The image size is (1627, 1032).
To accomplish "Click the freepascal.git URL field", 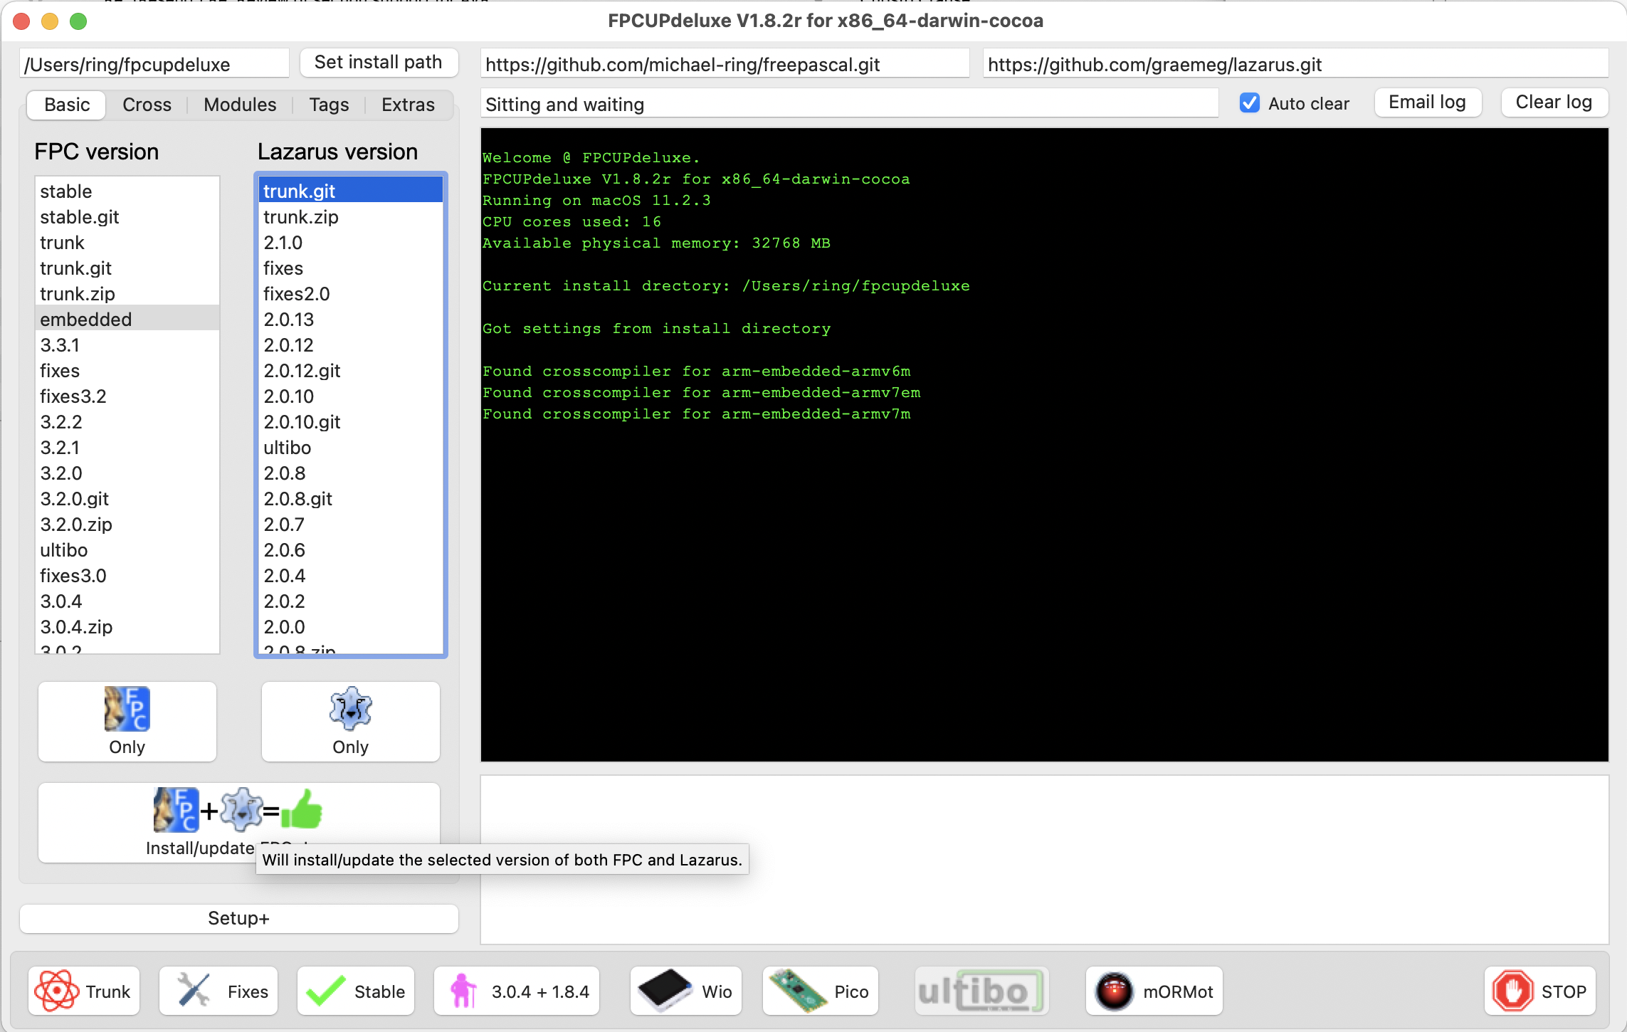I will 725,64.
